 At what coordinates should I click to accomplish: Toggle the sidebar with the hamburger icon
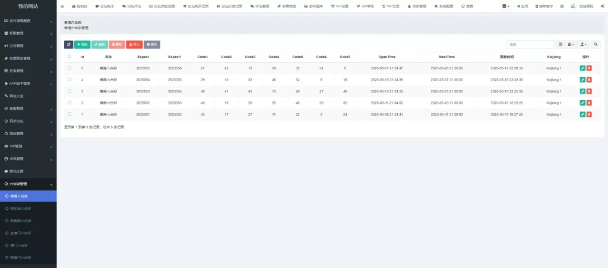[62, 7]
